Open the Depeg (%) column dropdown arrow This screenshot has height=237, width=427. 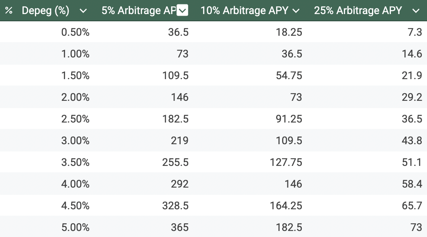pos(83,11)
